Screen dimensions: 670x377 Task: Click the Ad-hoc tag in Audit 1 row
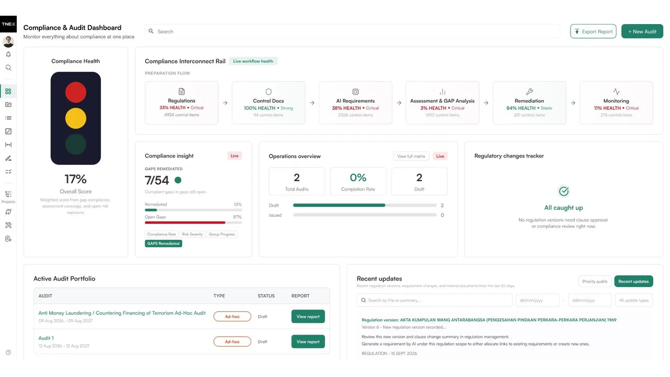232,341
